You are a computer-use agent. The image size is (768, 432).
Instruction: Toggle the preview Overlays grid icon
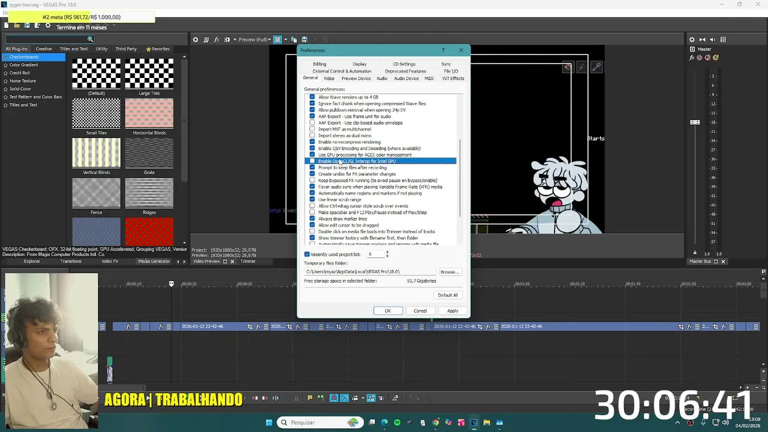coord(278,40)
